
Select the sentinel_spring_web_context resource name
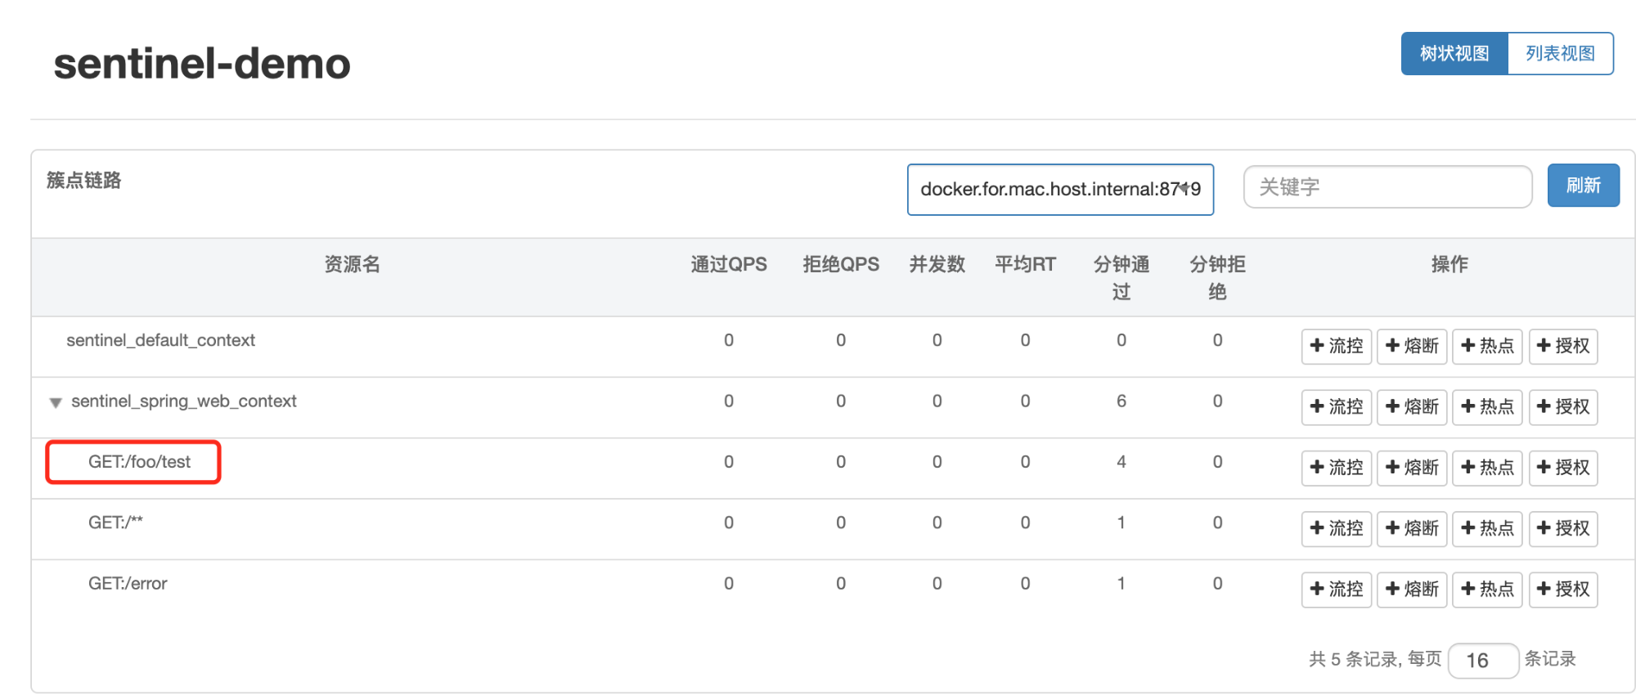(x=183, y=401)
